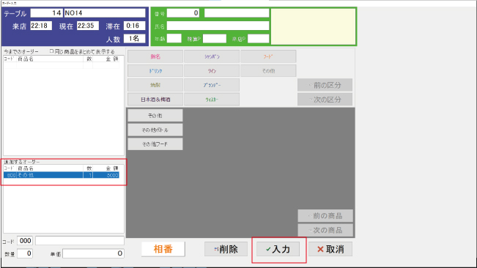Click the 現在 time field 22:35

point(88,26)
